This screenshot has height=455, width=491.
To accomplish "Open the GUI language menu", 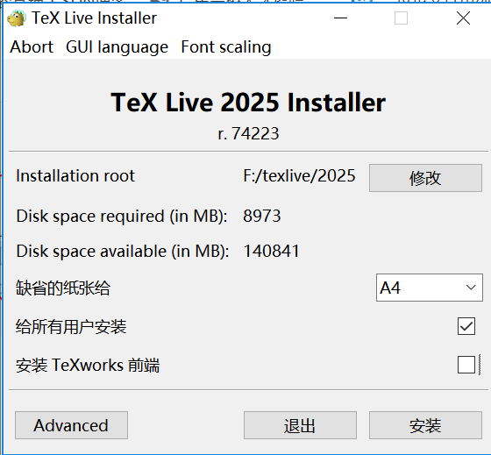I will click(117, 47).
